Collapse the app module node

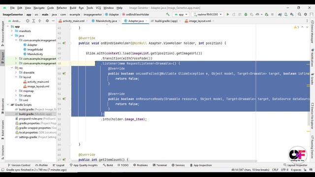tap(8, 27)
